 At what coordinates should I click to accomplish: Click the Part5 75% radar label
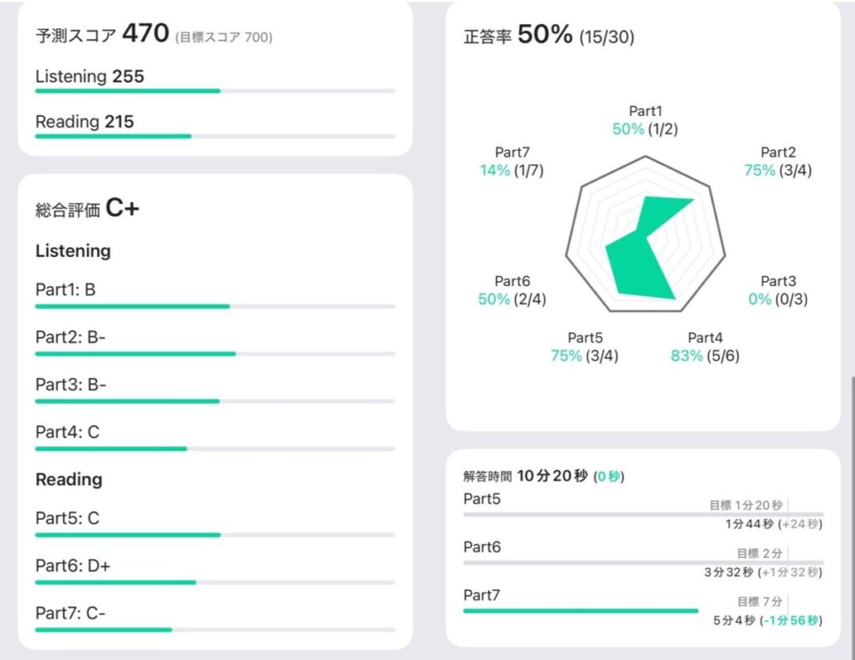584,347
